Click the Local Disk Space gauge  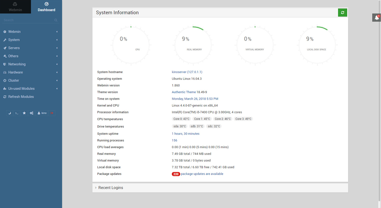(x=317, y=44)
